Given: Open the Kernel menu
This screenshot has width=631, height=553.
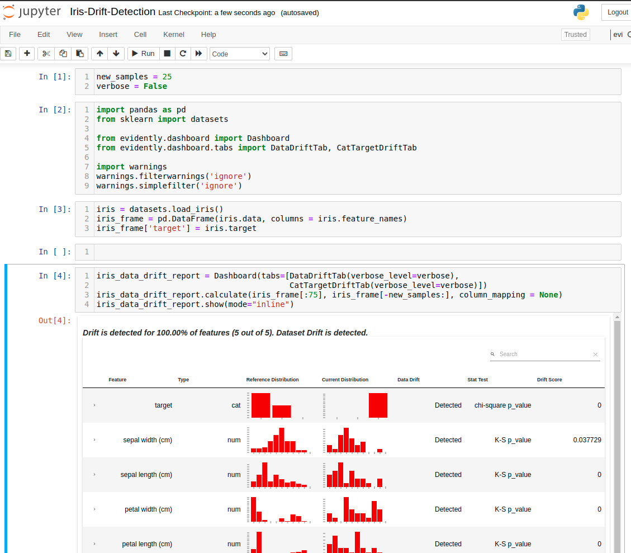Looking at the screenshot, I should [173, 35].
